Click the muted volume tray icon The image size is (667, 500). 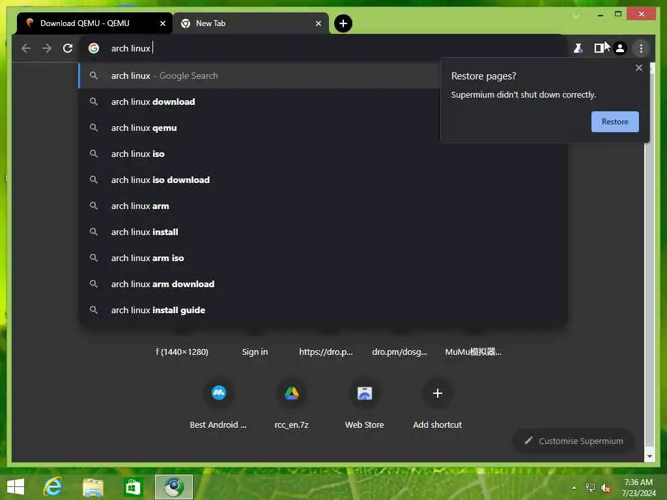[x=606, y=488]
